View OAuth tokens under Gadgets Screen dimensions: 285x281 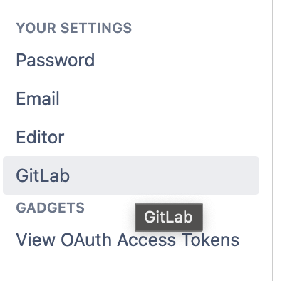pos(128,240)
